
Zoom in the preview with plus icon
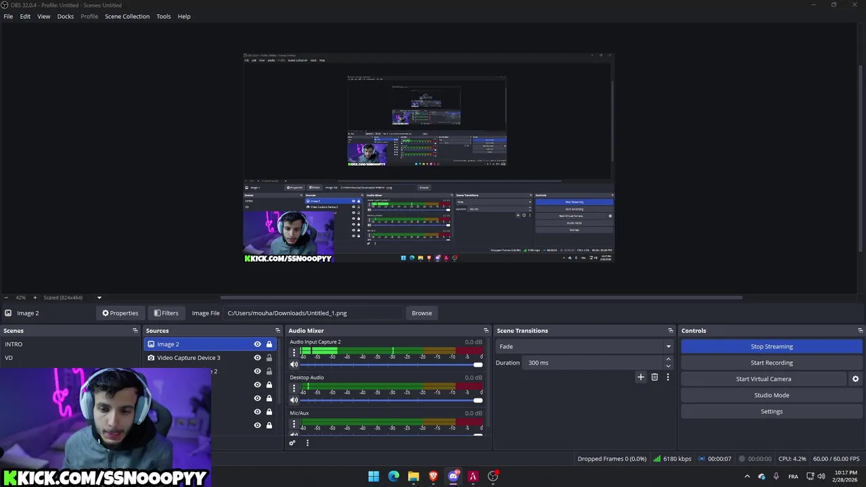click(x=35, y=298)
